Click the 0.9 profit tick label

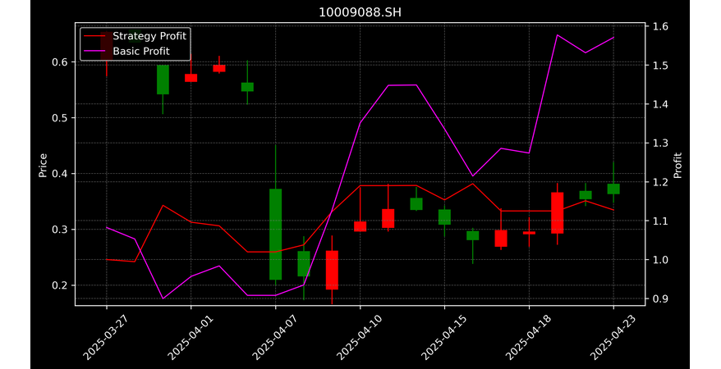(x=660, y=298)
